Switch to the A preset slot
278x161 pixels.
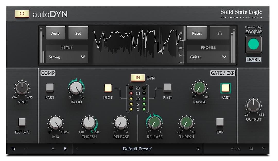tap(53, 149)
